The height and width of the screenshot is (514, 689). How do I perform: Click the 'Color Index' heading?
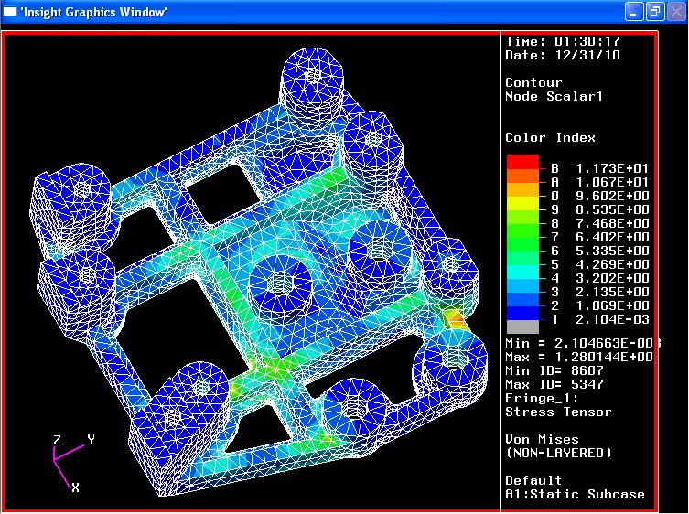550,137
